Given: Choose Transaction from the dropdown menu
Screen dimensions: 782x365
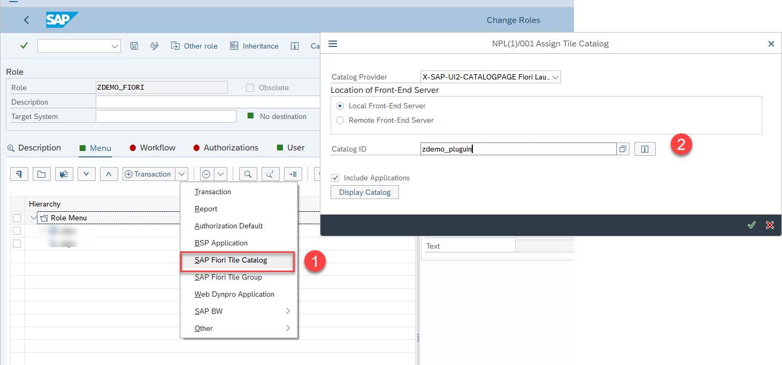Looking at the screenshot, I should [x=213, y=192].
